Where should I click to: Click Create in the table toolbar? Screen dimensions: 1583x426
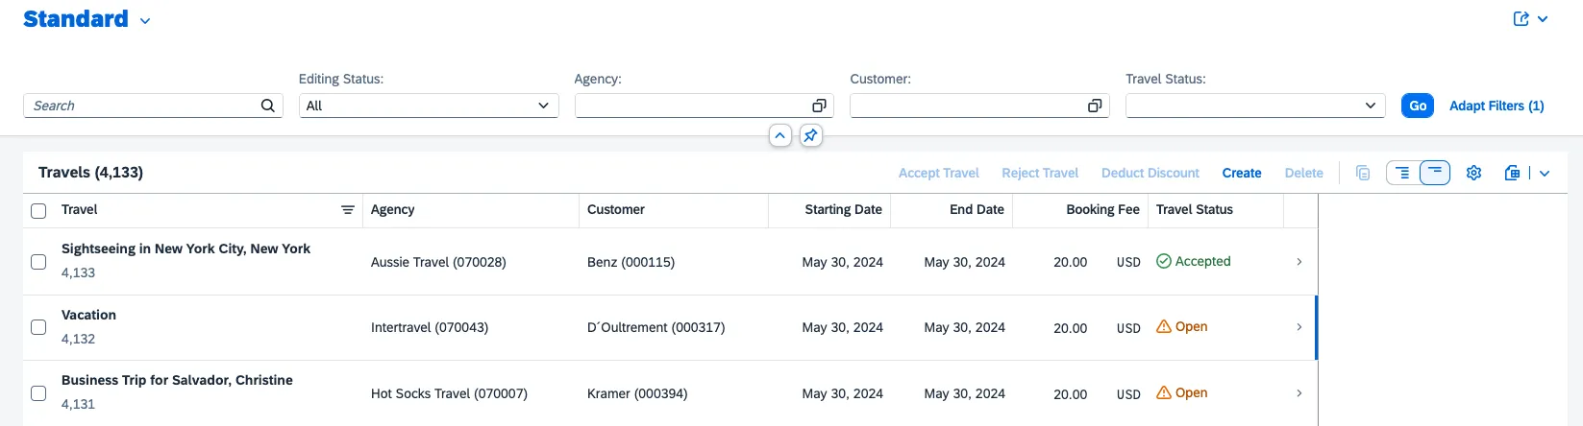pos(1242,173)
